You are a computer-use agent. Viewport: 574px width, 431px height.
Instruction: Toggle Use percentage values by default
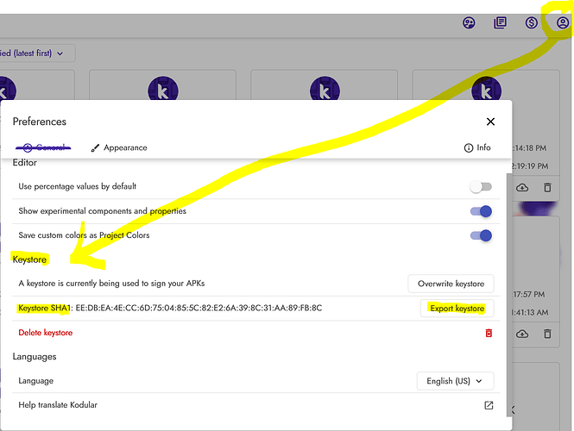(x=481, y=187)
